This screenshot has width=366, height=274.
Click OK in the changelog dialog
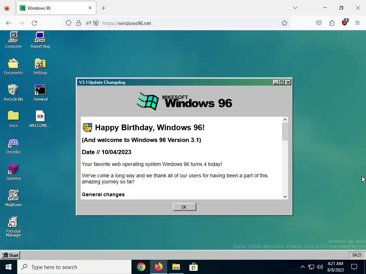[x=184, y=207]
